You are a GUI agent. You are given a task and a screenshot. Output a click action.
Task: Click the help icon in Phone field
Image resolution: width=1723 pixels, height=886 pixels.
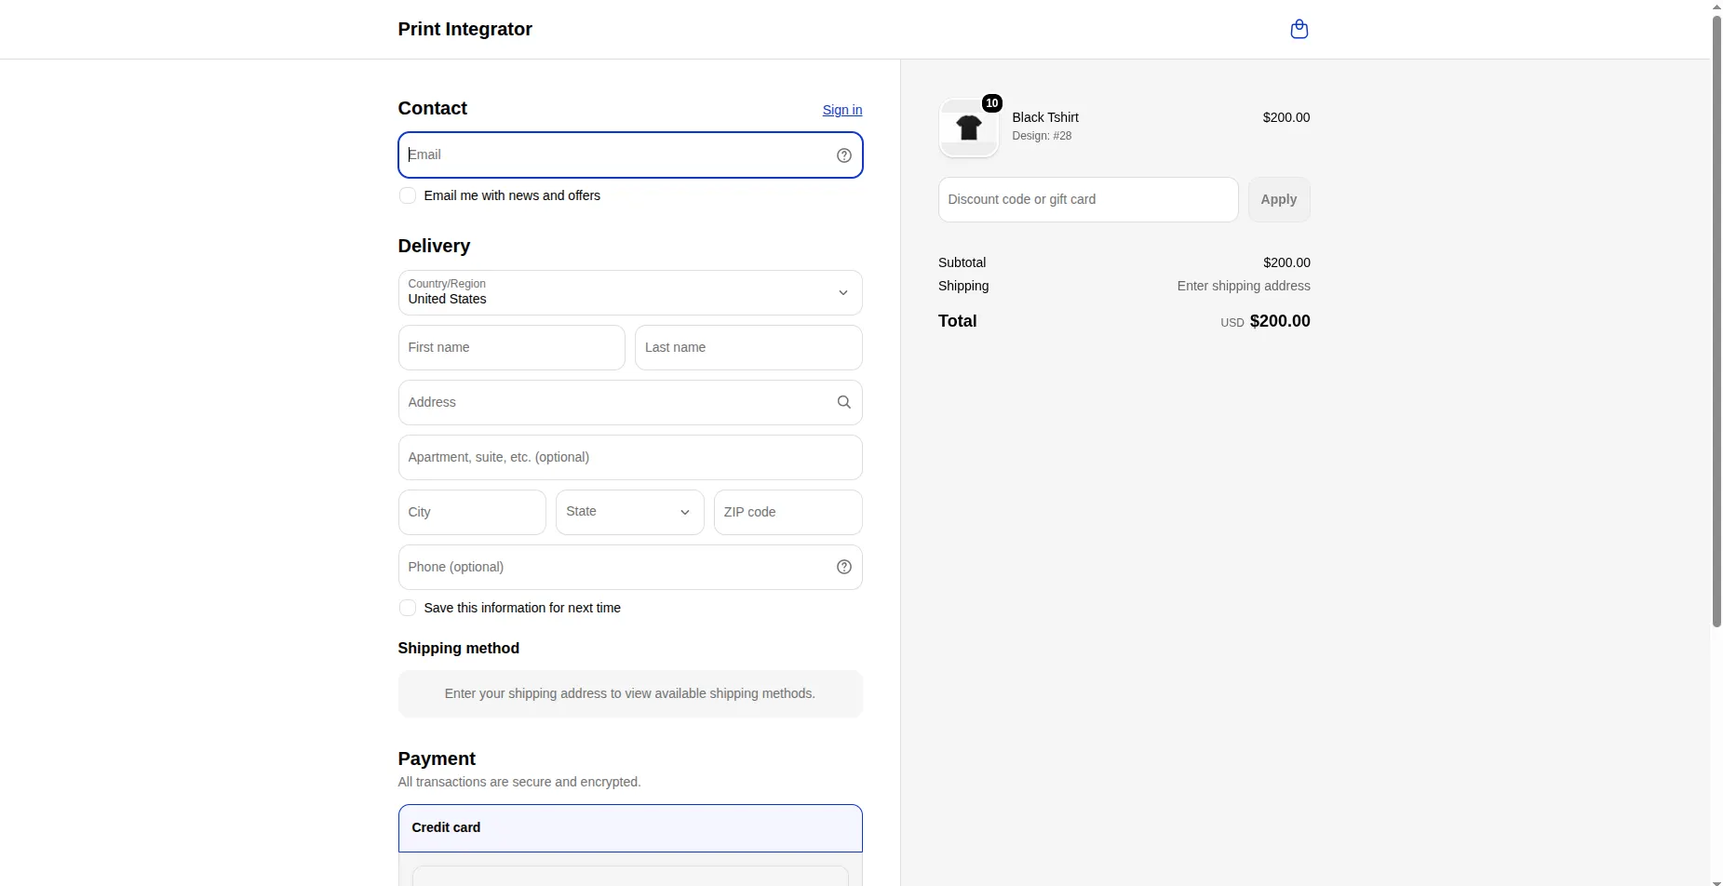[x=843, y=567]
